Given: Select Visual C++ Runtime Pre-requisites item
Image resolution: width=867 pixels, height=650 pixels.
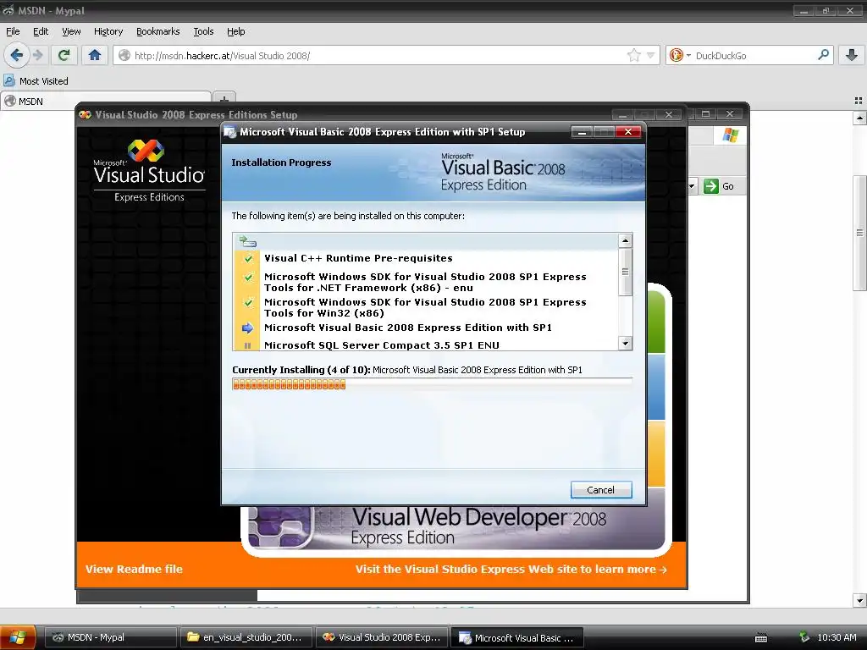Looking at the screenshot, I should pos(358,258).
